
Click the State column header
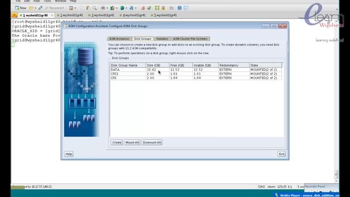coord(265,65)
